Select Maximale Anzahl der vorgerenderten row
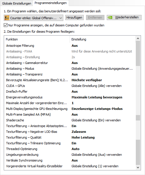 click(70, 103)
